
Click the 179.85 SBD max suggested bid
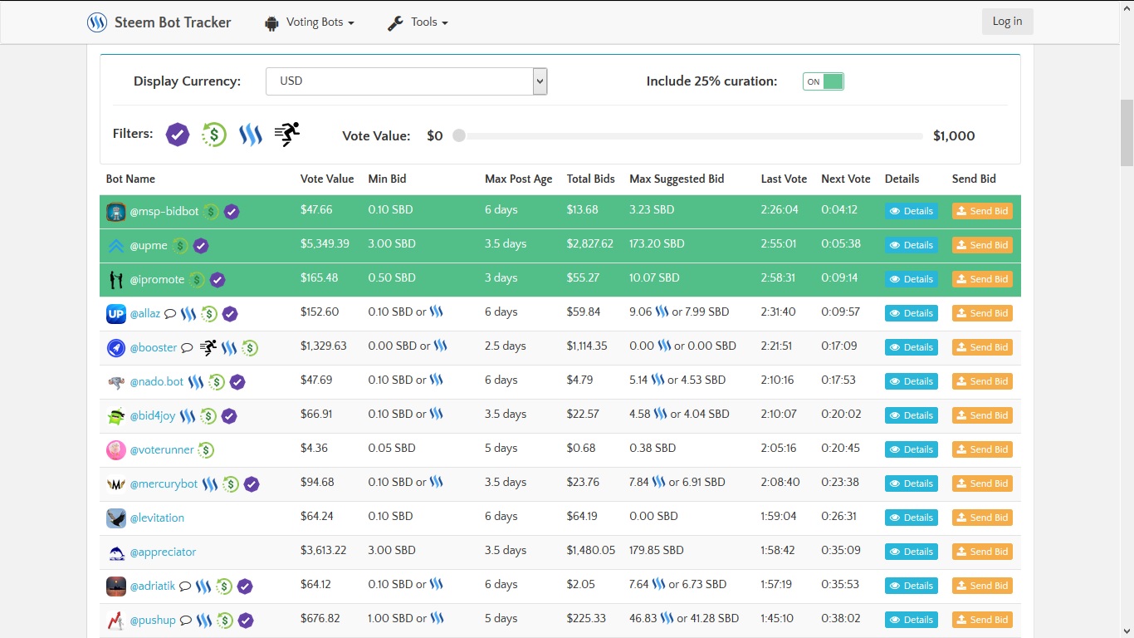tap(657, 550)
